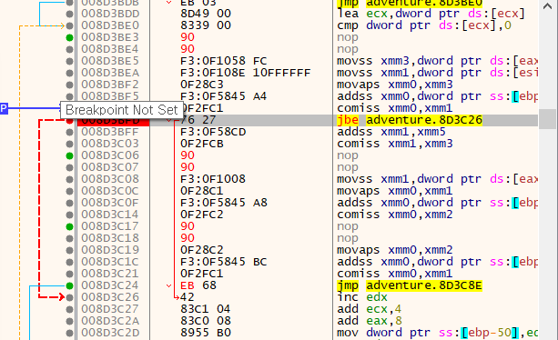Click opcode bytes 83C0 08
558x340 pixels.
tap(206, 321)
